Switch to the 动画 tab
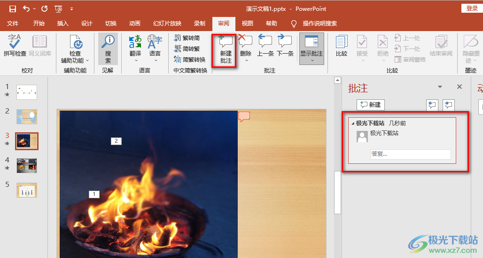 (x=135, y=24)
